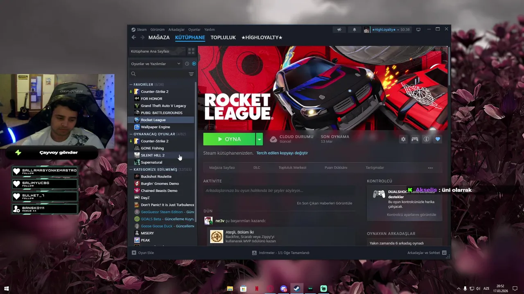Open the ★HİGHLOYALTY★ profile tab

[x=262, y=38]
